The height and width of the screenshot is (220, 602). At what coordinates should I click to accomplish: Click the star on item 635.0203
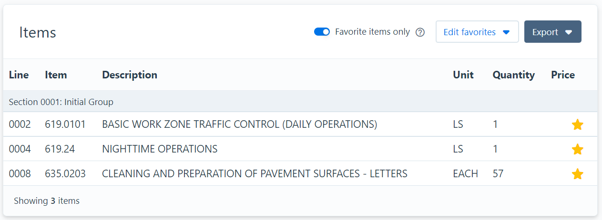coord(577,174)
